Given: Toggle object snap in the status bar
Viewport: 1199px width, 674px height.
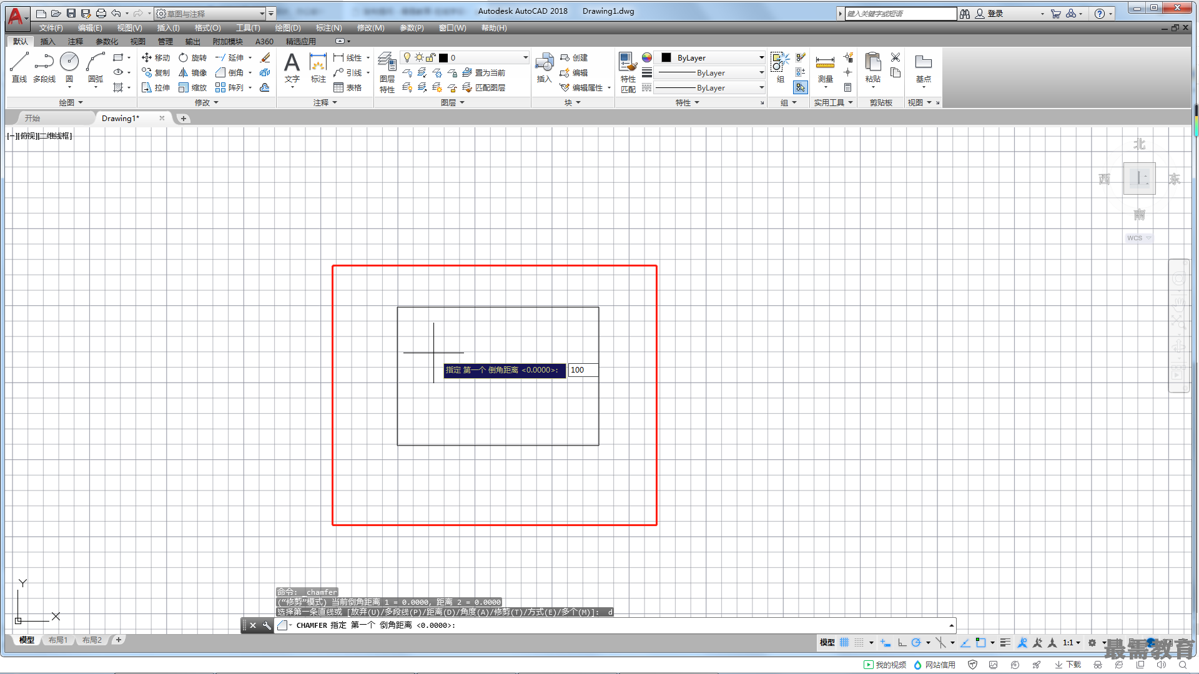Looking at the screenshot, I should point(980,642).
